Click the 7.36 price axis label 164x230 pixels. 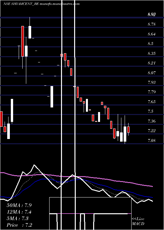click(x=152, y=121)
